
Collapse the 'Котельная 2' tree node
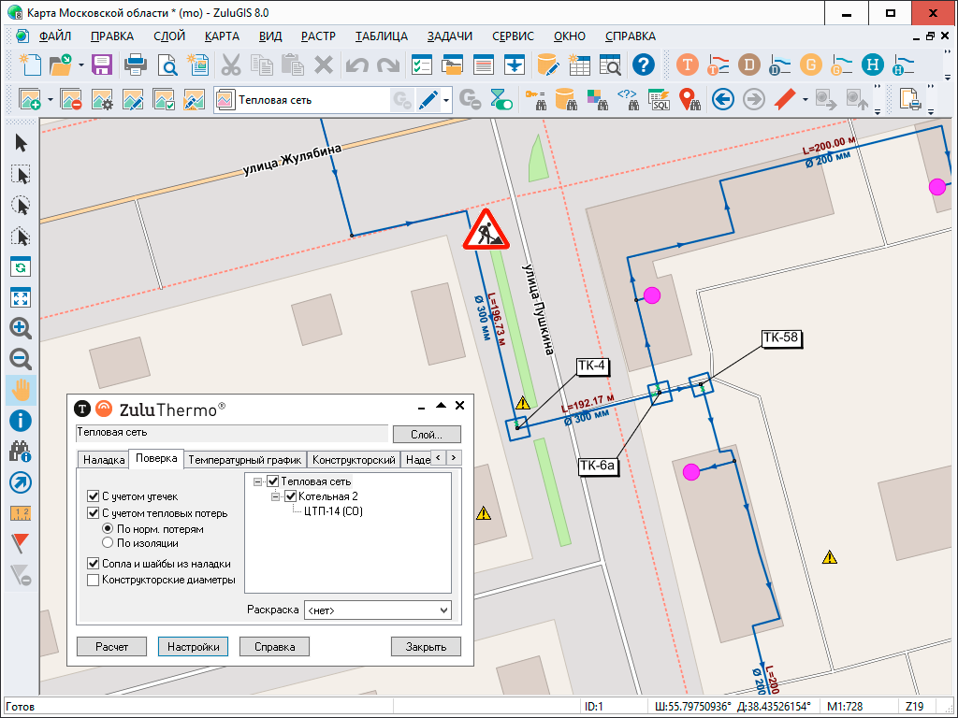[x=276, y=496]
